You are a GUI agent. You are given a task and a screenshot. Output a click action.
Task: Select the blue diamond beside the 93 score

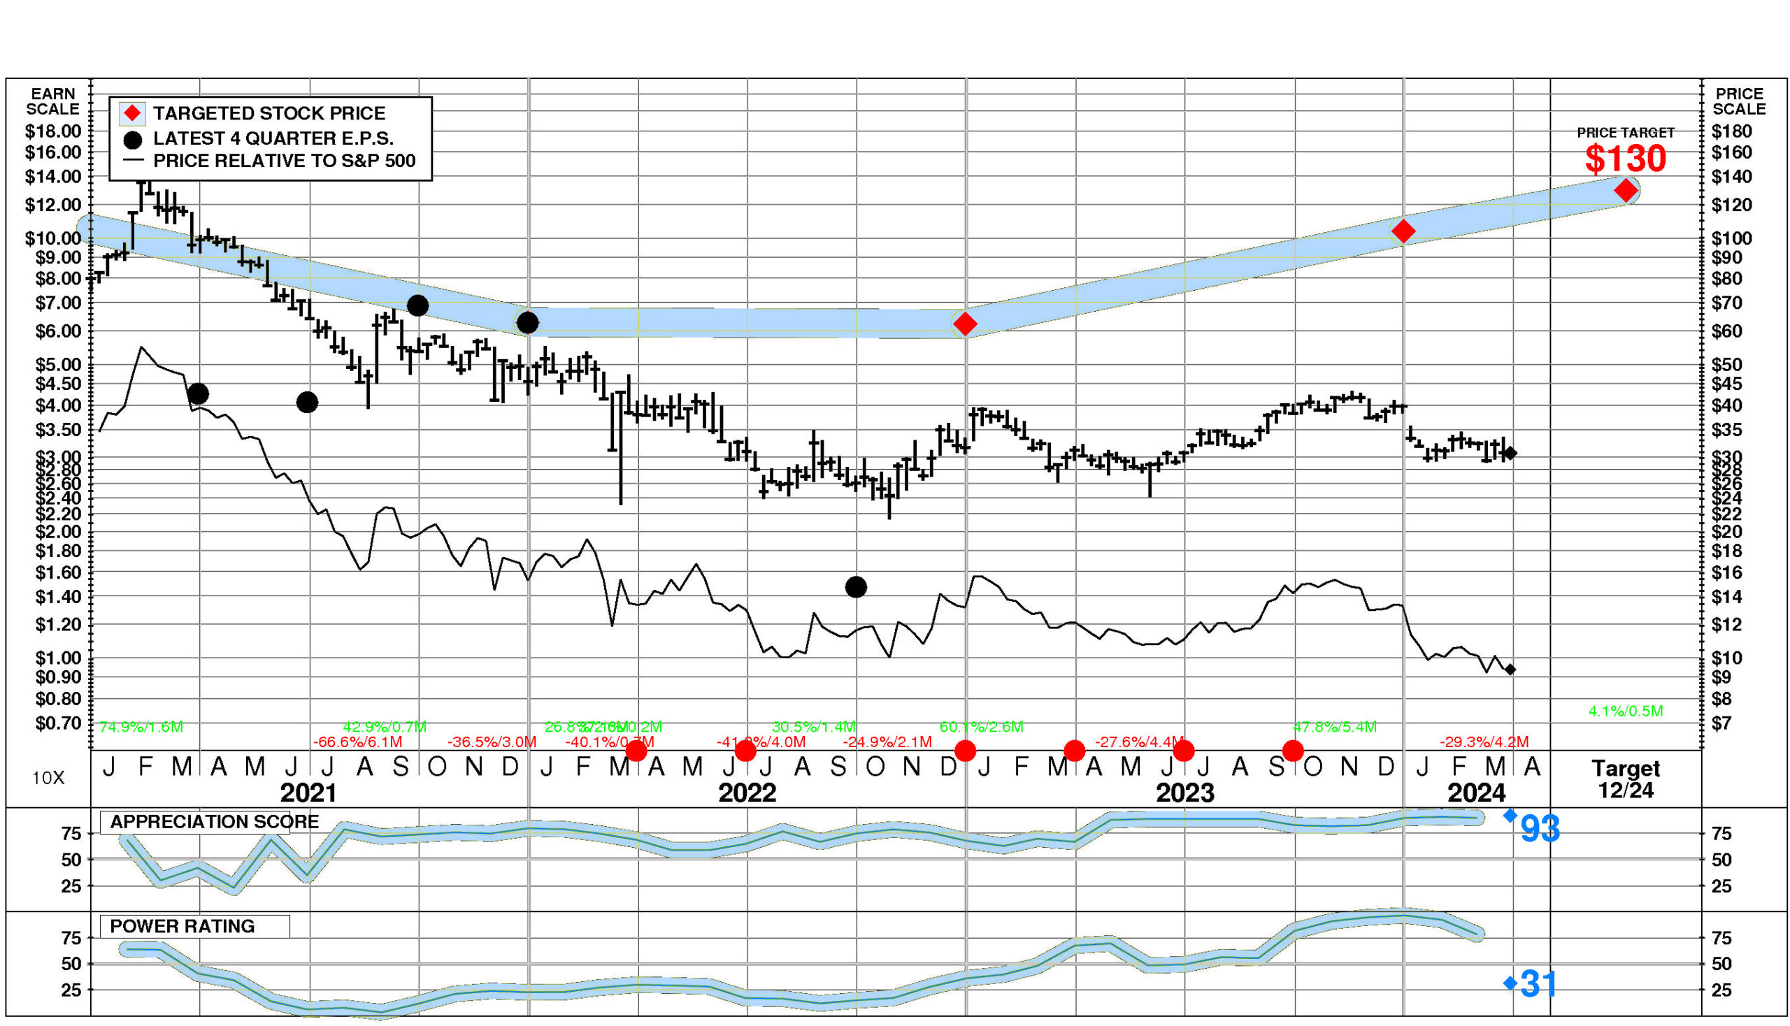[1510, 816]
